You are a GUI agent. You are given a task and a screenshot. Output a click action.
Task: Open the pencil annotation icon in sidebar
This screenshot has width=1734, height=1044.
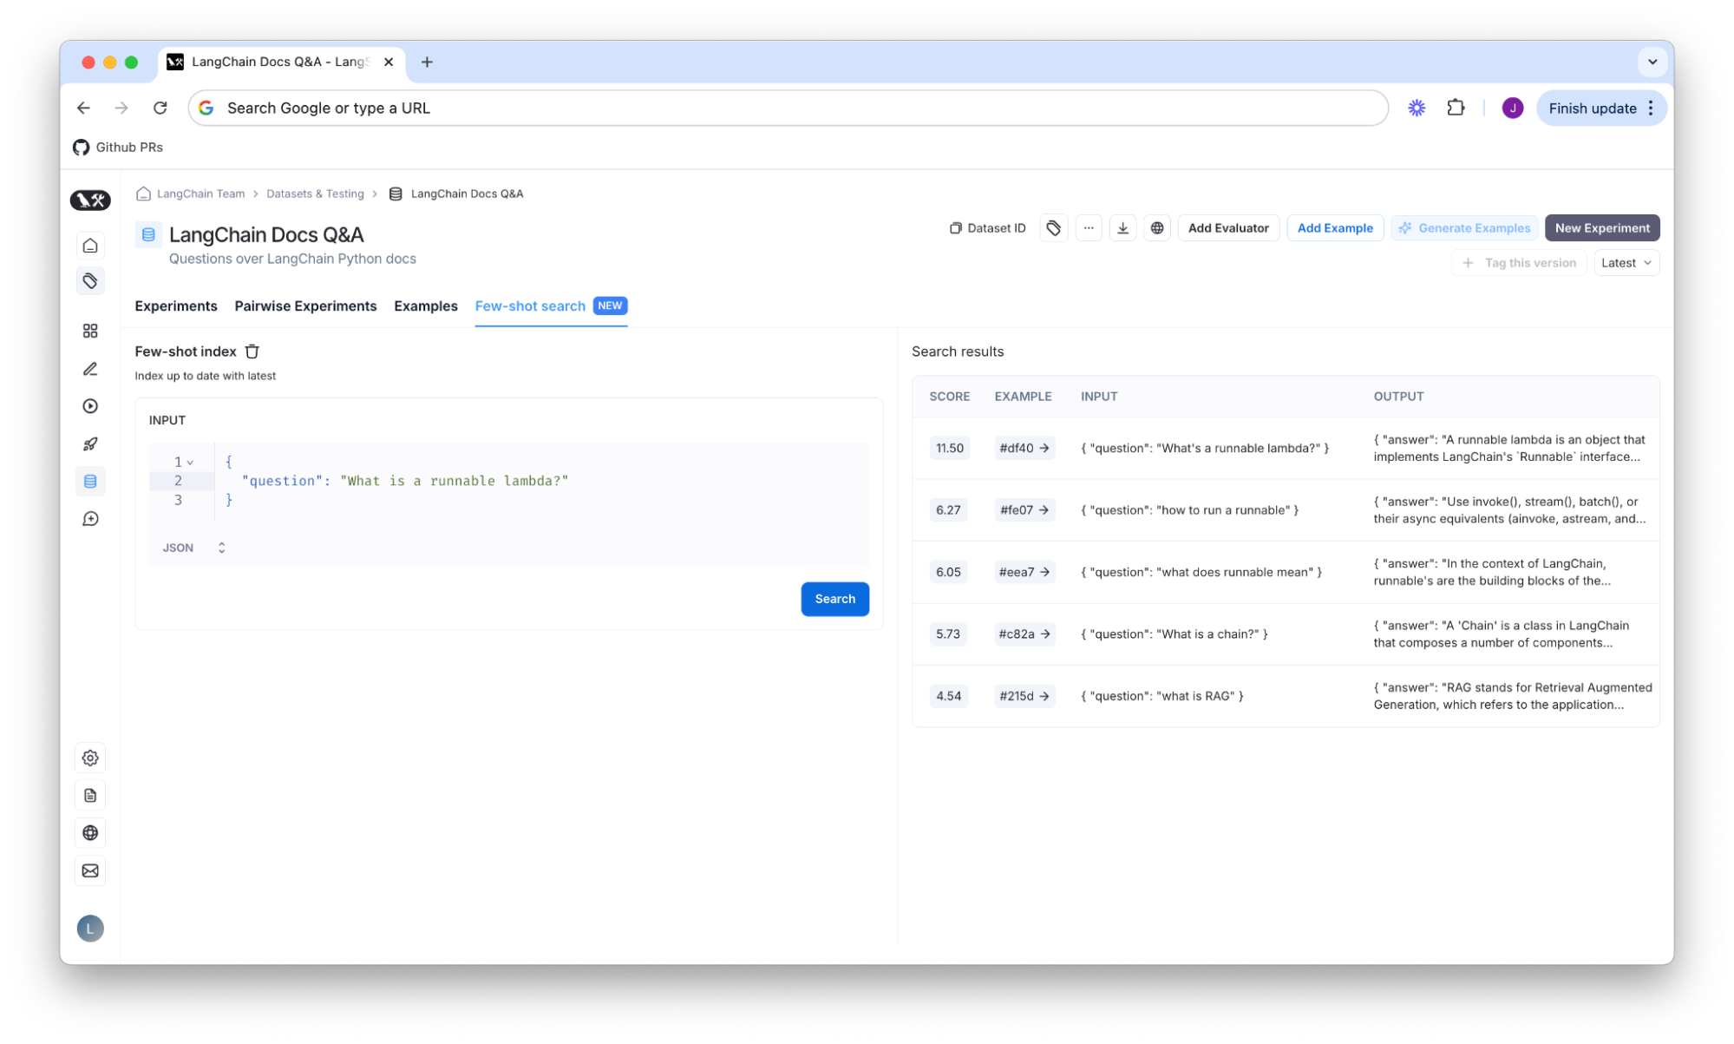coord(90,369)
